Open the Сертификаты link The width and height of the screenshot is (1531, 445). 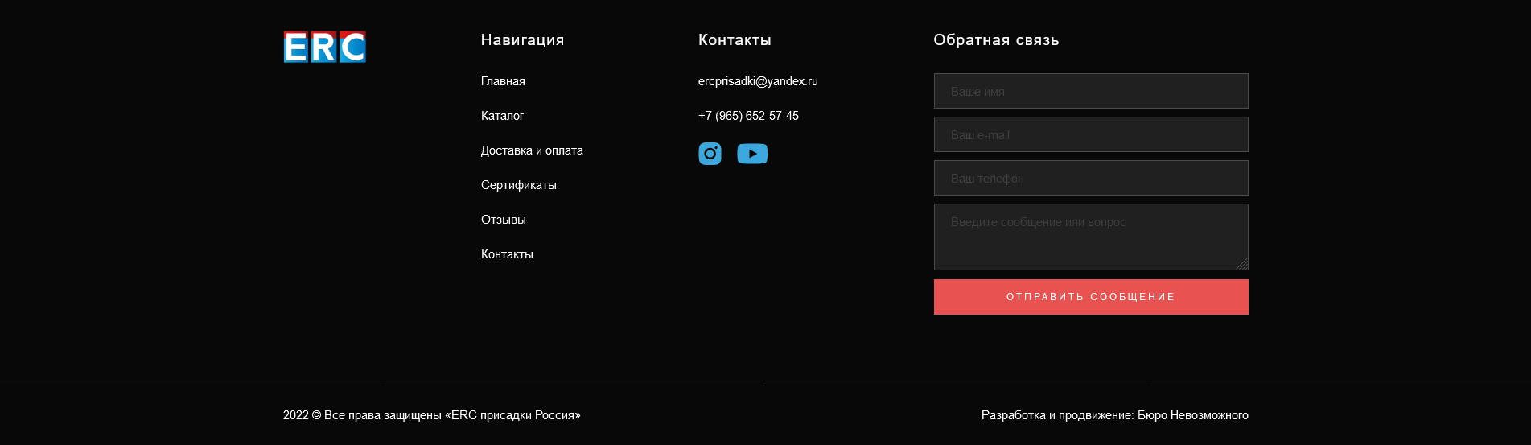tap(519, 185)
